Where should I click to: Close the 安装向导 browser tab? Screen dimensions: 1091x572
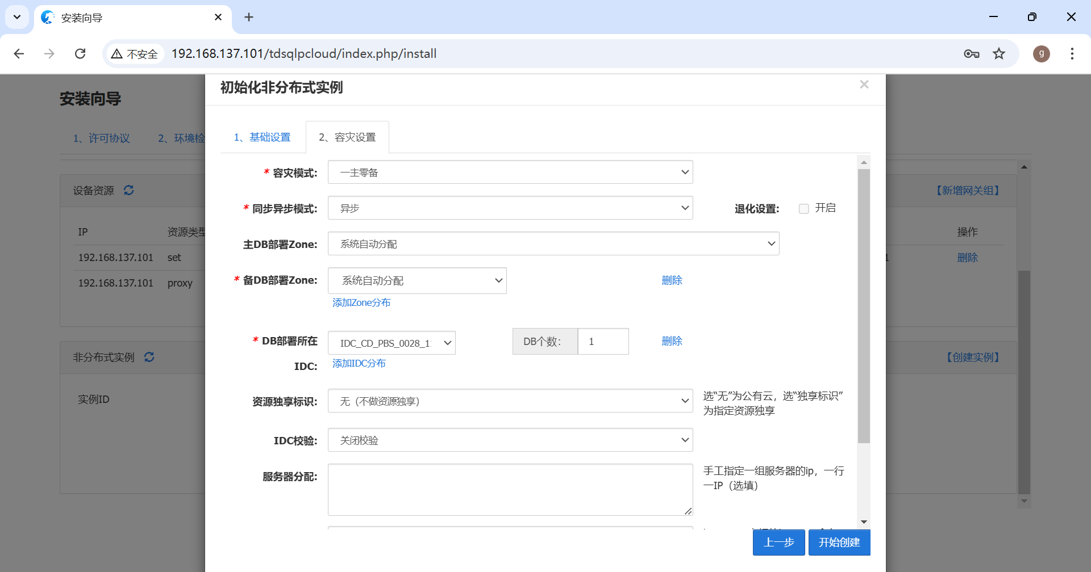pos(218,17)
